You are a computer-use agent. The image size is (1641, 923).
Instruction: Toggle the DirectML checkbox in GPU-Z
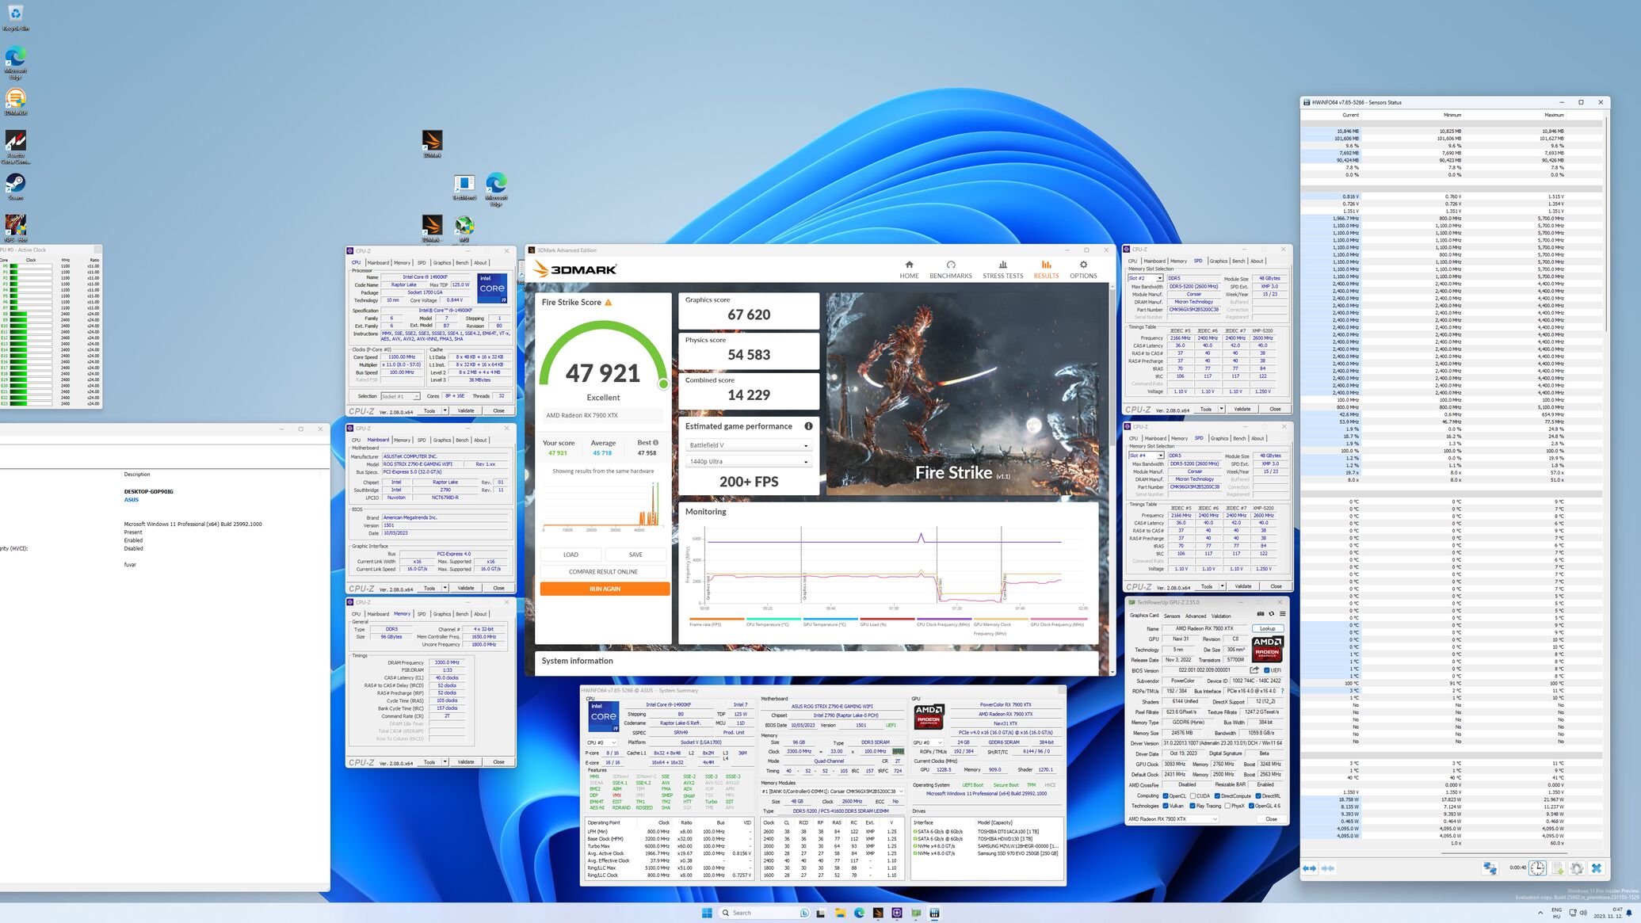pyautogui.click(x=1258, y=796)
